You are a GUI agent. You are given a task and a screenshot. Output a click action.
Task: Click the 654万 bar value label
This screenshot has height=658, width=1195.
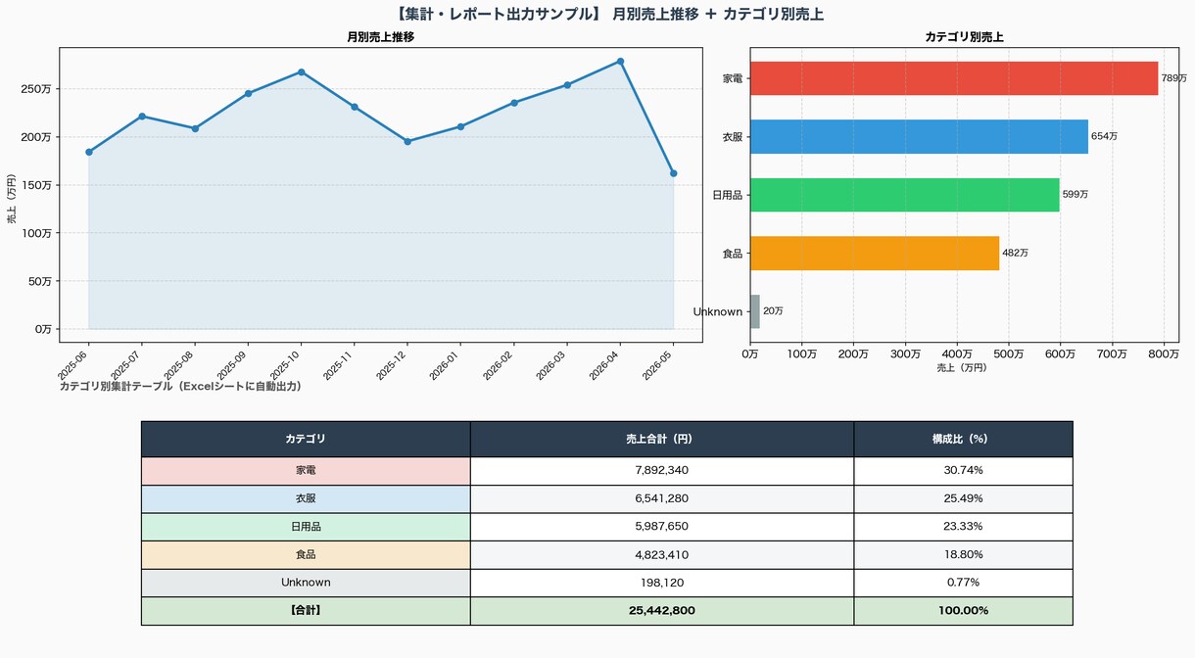(x=1104, y=136)
